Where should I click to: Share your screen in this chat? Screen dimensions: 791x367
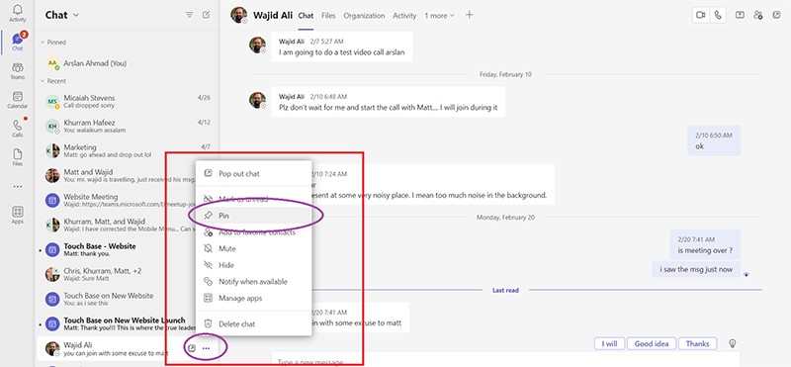pos(740,15)
